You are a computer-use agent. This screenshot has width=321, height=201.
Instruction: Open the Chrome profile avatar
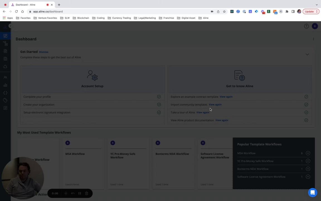click(x=299, y=11)
